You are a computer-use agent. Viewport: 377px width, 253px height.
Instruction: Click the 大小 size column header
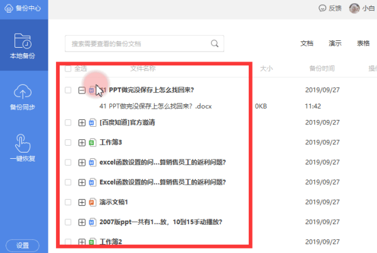[266, 68]
